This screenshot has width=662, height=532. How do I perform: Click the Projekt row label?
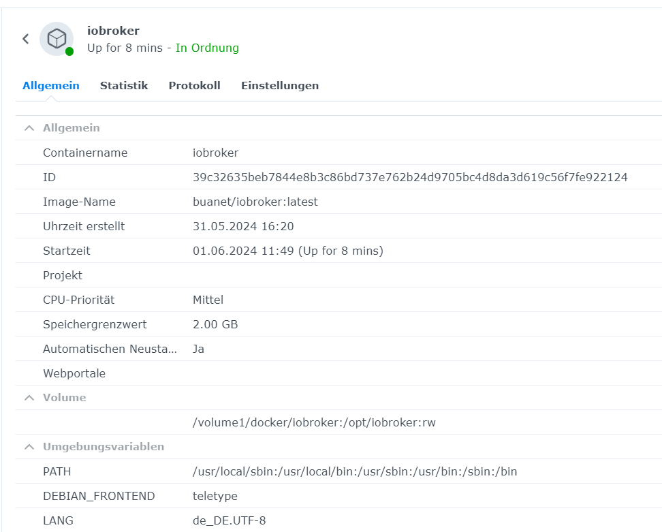pyautogui.click(x=63, y=275)
